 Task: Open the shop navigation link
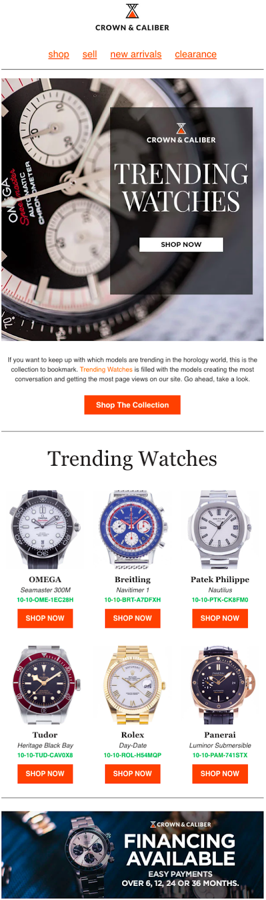(x=58, y=55)
